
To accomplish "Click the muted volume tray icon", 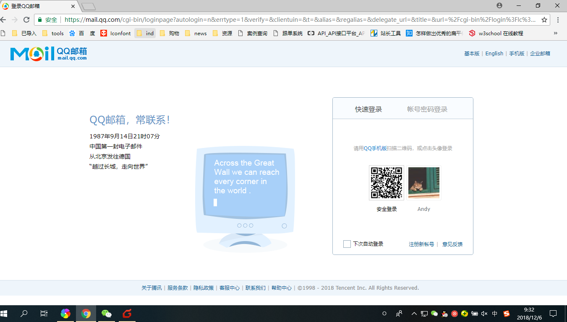I will pos(484,314).
